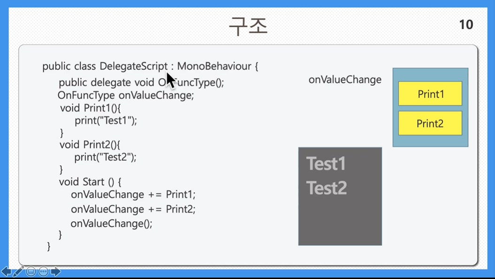Open the see all slides view icon
This screenshot has height=279, width=495.
coord(31,271)
